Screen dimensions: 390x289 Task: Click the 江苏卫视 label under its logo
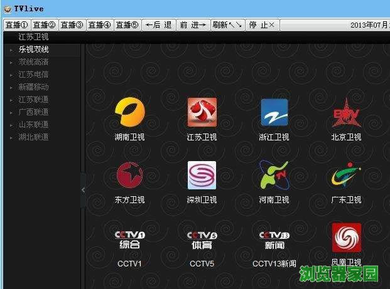tap(202, 137)
